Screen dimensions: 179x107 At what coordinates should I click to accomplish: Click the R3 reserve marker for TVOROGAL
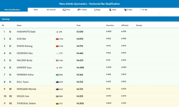10,103
